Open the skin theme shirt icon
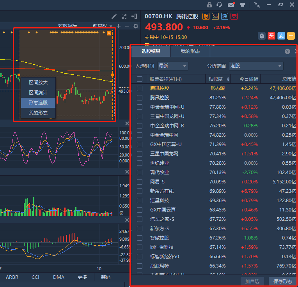Screen dimensions: 298x287 point(243,5)
